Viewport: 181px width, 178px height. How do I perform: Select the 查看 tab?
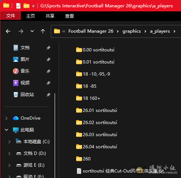[x=70, y=16]
